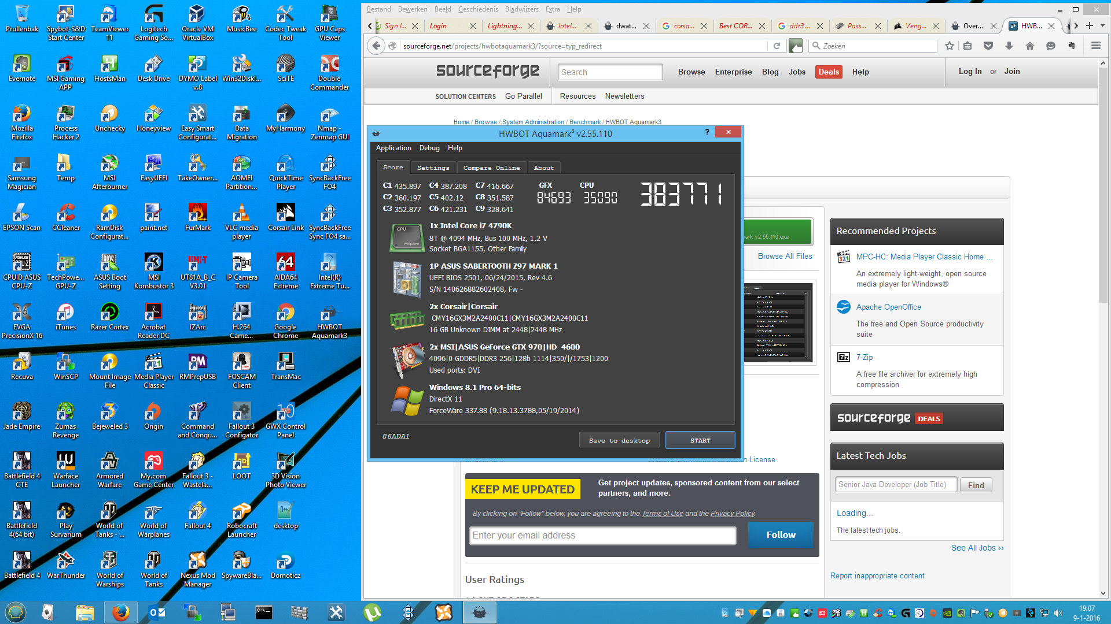Click Browse All Files link
This screenshot has height=624, width=1111.
785,256
